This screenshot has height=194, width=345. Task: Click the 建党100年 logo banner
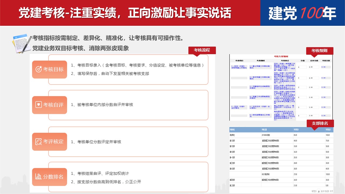tap(302, 13)
